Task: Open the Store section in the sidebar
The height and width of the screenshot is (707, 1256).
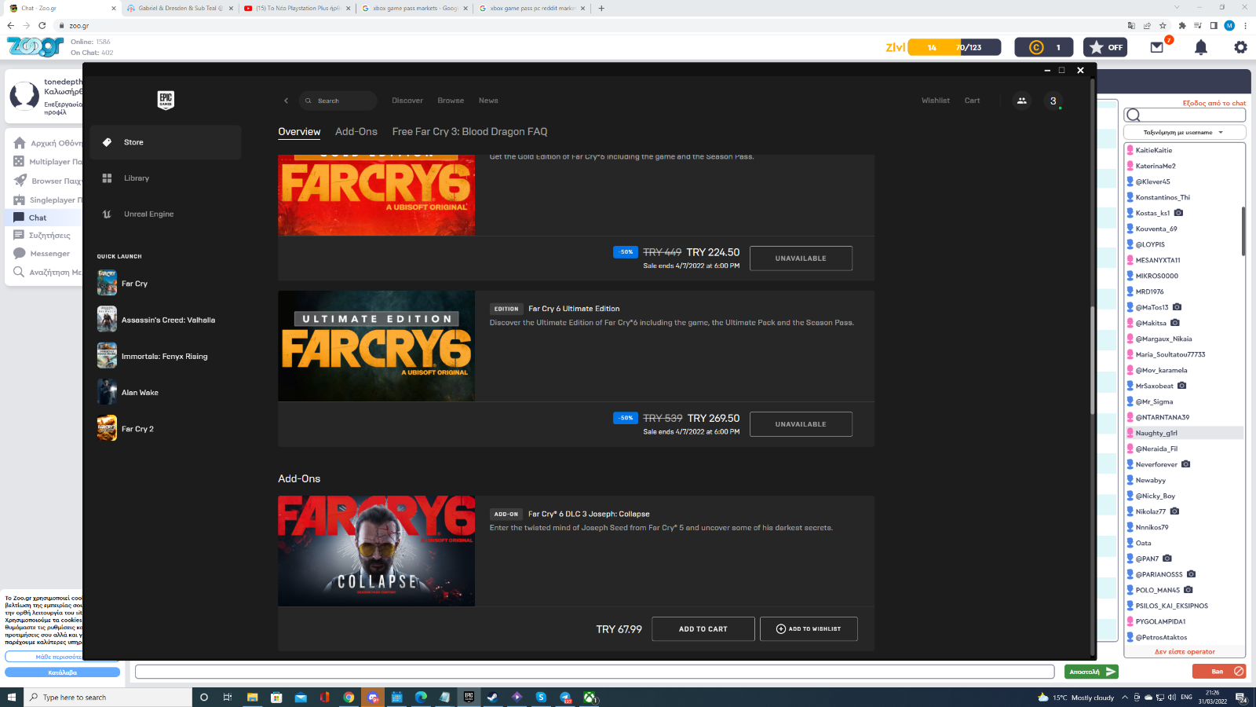Action: [x=166, y=142]
